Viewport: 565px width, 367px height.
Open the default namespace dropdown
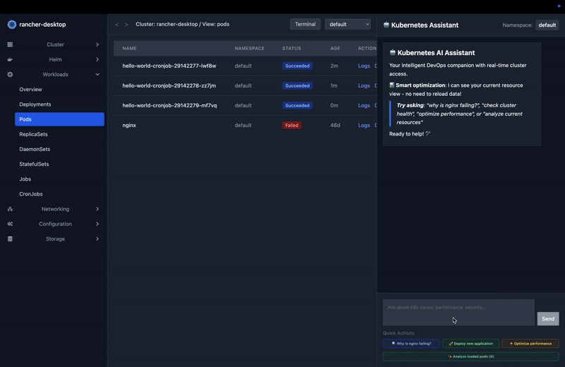point(347,24)
